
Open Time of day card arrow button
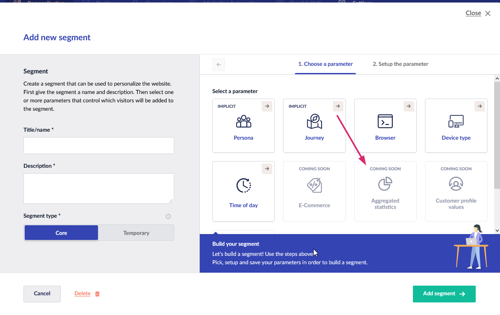tap(267, 169)
